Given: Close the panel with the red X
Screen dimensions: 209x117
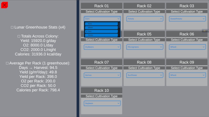Looking at the screenshot, I should [4, 5].
